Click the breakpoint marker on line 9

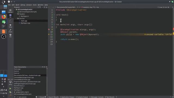point(49,29)
